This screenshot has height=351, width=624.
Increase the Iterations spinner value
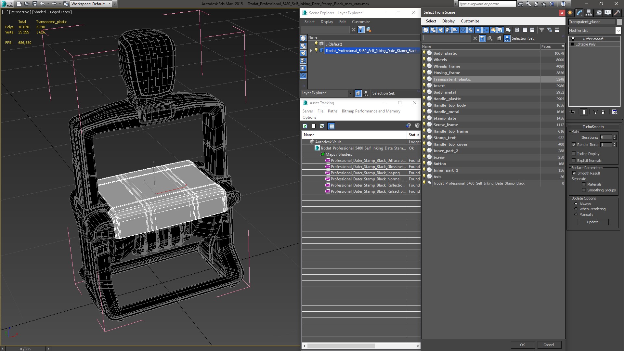coord(614,136)
